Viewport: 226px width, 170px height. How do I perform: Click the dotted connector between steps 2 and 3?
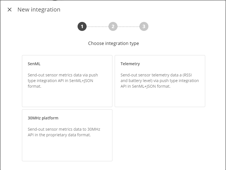coord(128,27)
